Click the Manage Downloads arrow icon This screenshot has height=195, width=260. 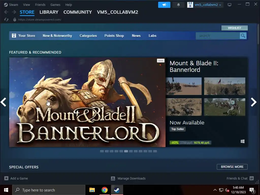pos(113,178)
